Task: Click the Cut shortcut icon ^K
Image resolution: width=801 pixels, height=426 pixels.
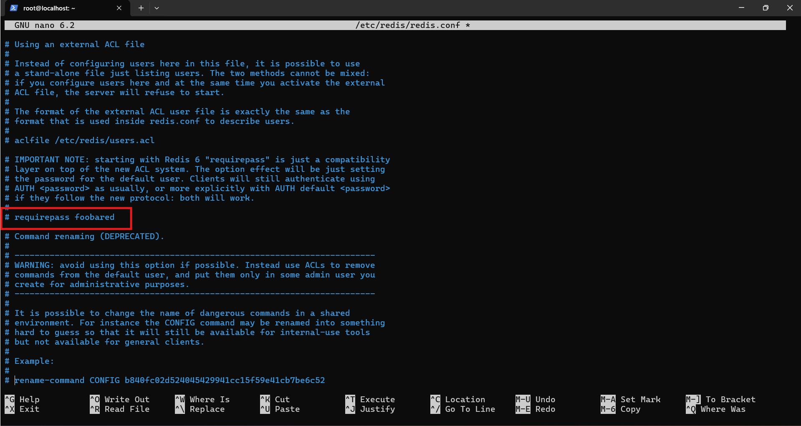Action: 265,399
